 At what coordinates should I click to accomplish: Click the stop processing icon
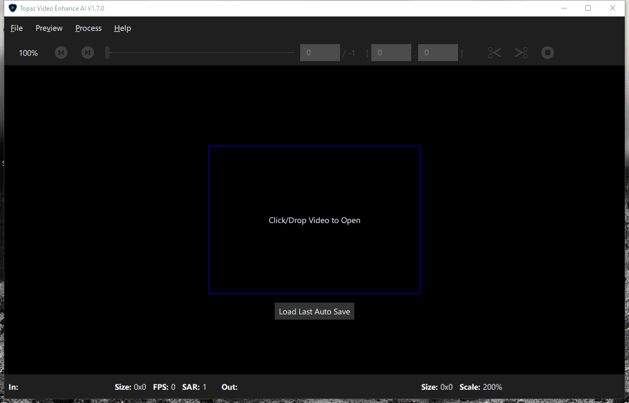click(548, 53)
